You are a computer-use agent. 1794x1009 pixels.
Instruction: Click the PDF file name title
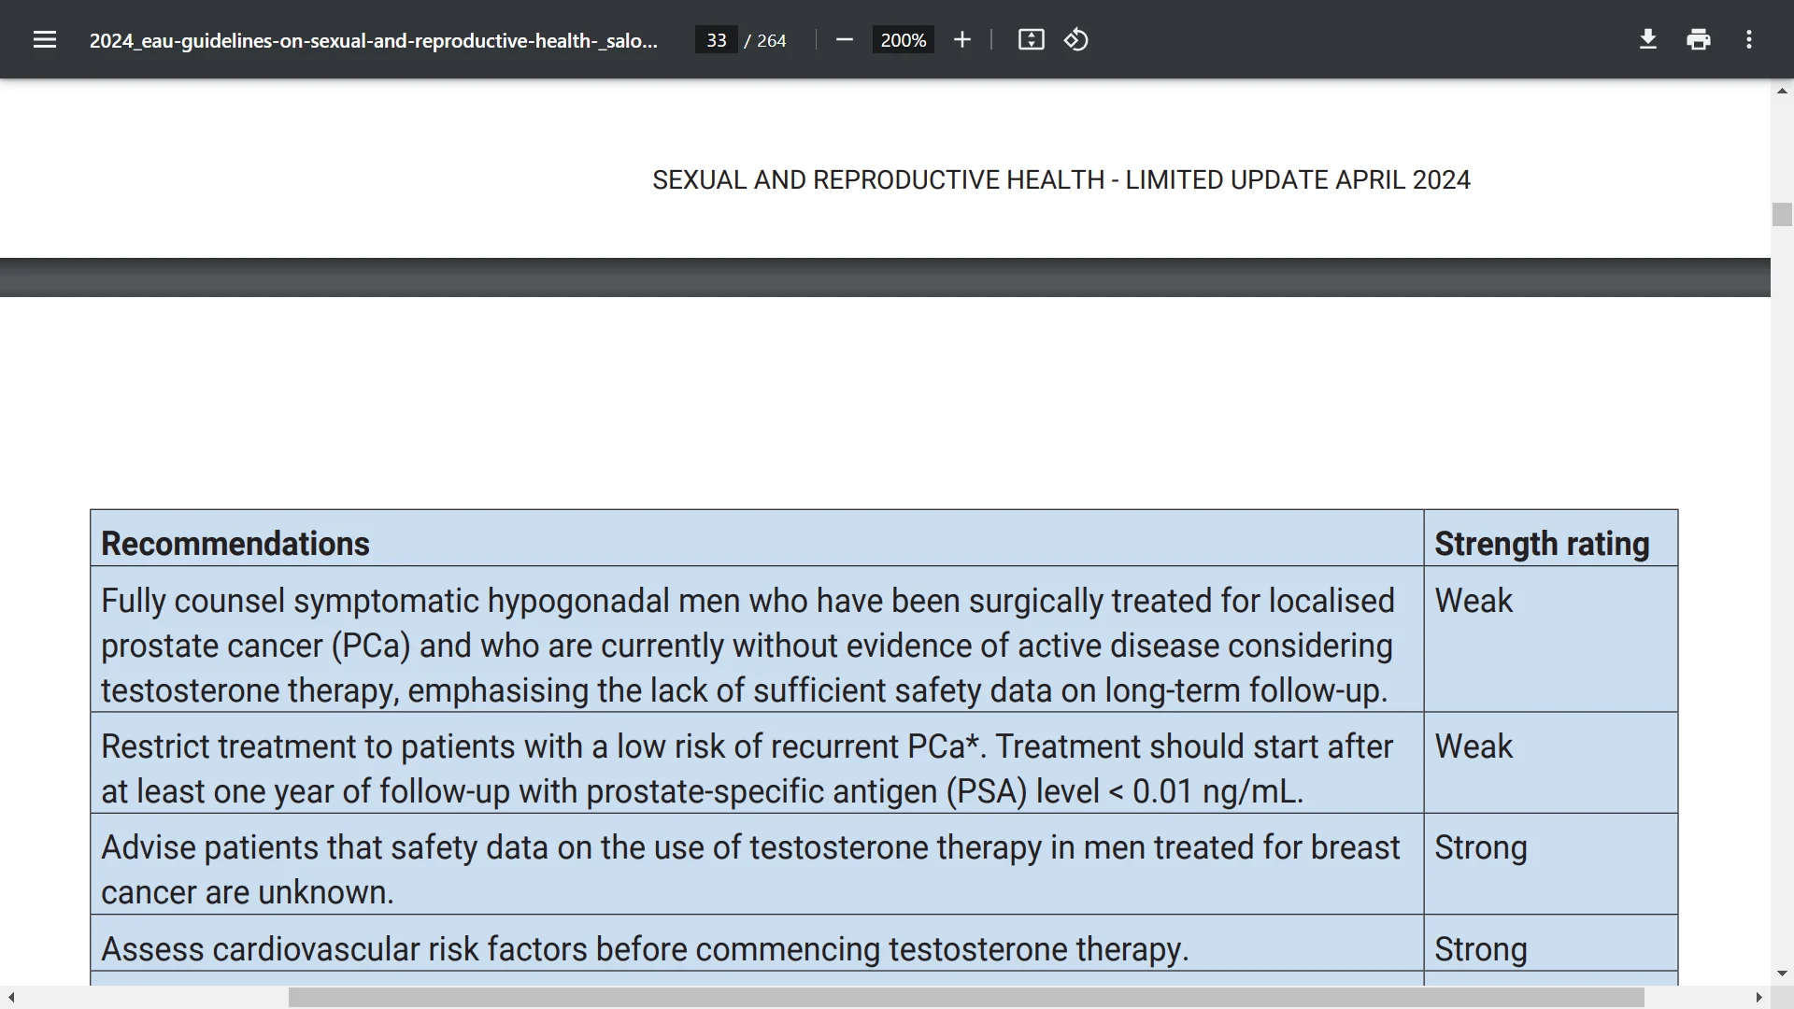tap(374, 40)
